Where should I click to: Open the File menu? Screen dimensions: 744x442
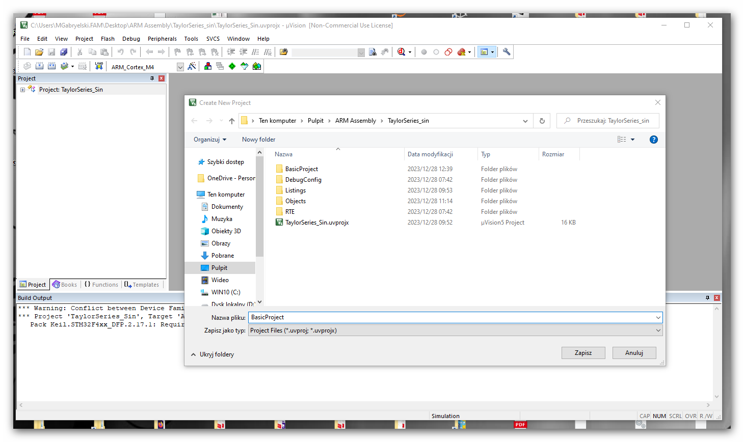25,39
